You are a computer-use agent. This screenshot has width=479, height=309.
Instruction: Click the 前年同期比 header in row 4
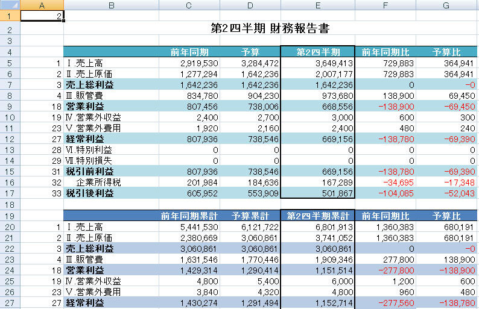tap(385, 52)
